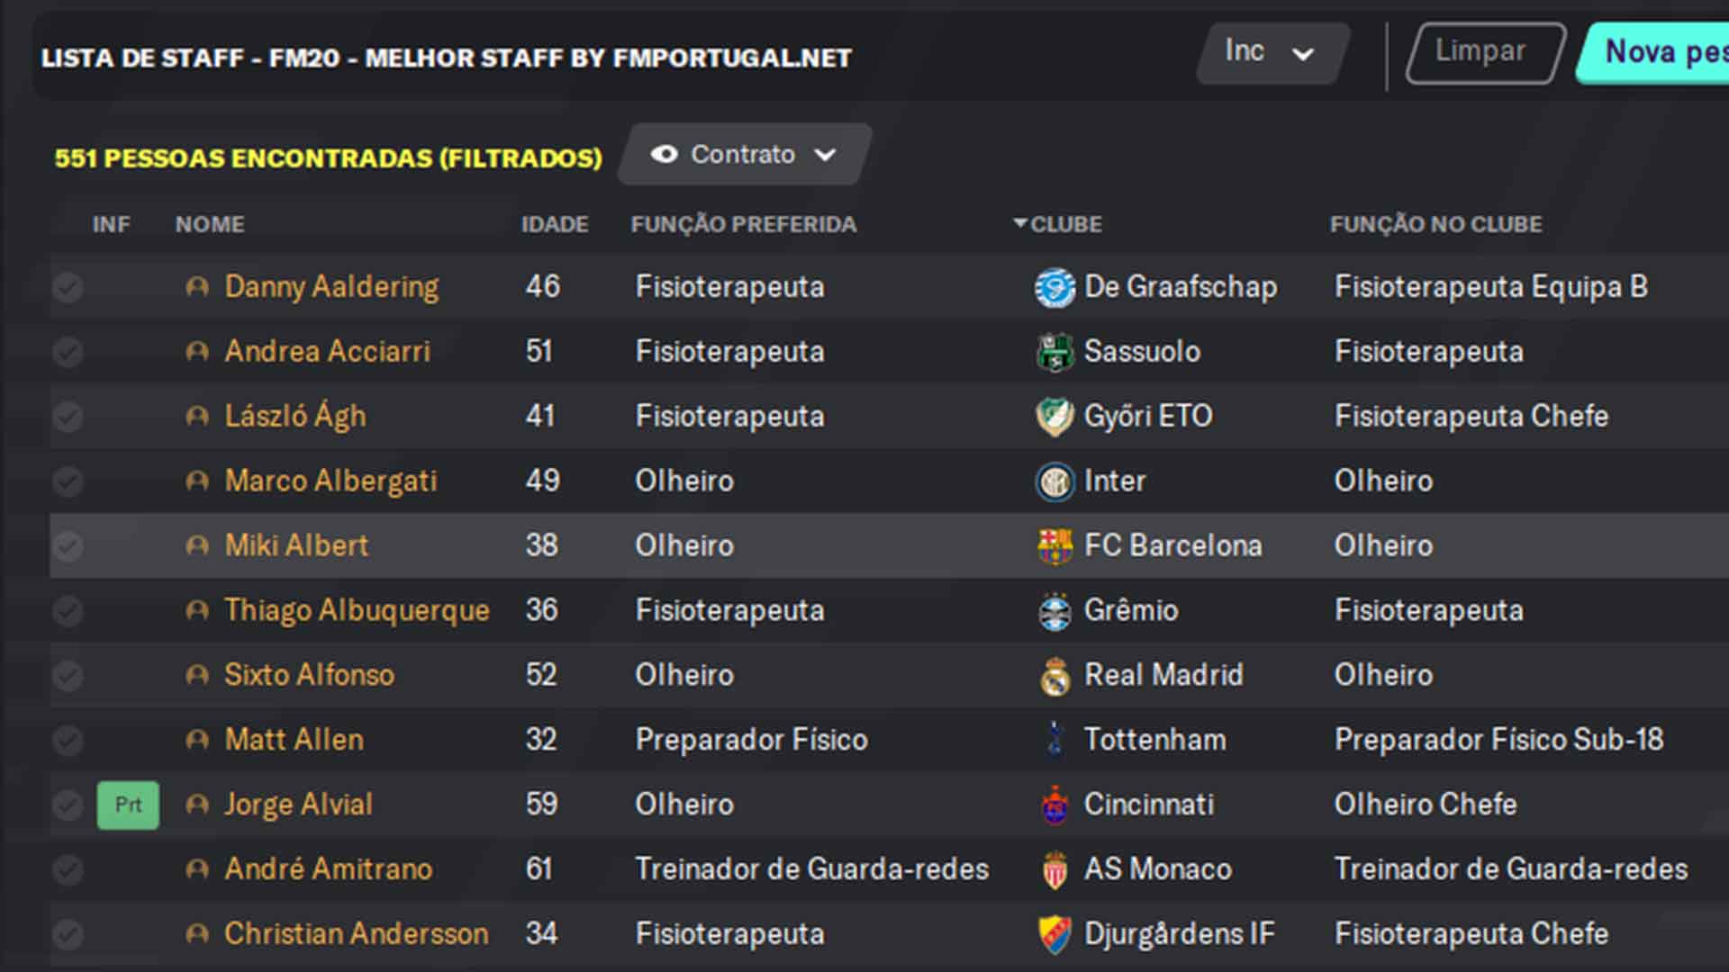This screenshot has width=1729, height=972.
Task: Toggle the selection check for Danny Aaldering
Action: (68, 287)
